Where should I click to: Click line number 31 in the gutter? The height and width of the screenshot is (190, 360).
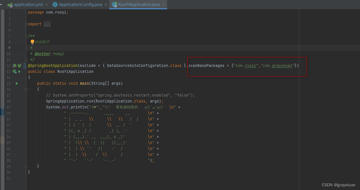[x=8, y=178]
